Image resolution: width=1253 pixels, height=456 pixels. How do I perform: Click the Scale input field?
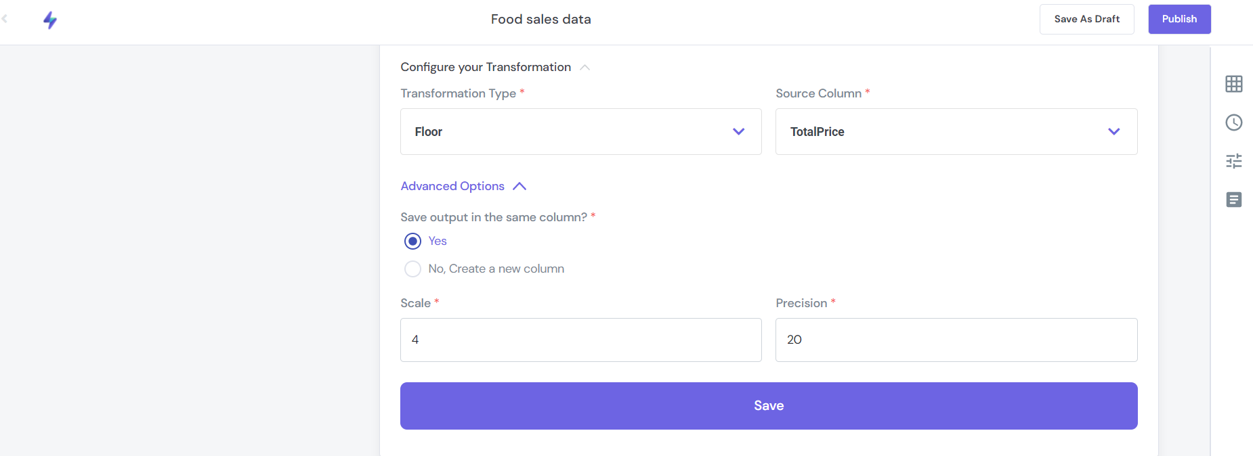tap(580, 340)
